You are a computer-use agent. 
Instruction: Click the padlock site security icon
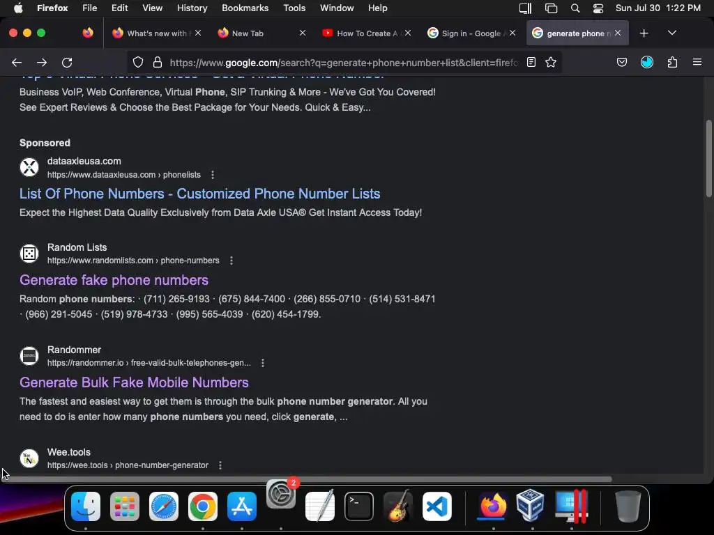[158, 62]
